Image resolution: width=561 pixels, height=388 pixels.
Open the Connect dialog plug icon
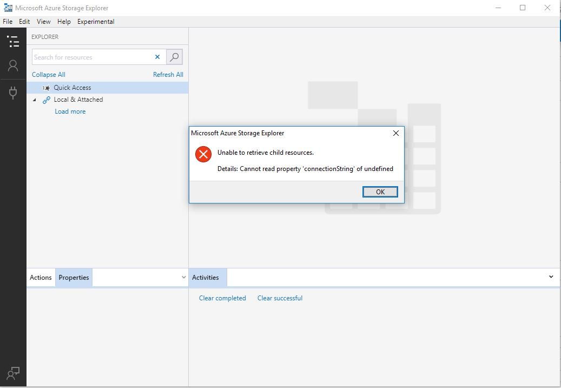(x=13, y=92)
